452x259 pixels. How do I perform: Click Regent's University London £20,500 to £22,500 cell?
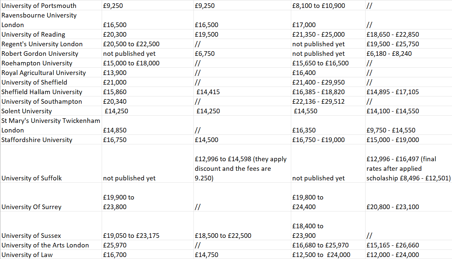point(131,44)
